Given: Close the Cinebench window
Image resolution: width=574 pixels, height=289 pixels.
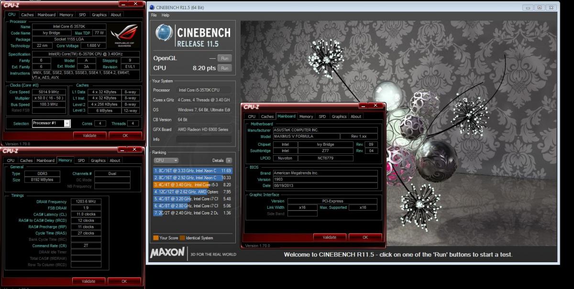Looking at the screenshot, I should click(552, 7).
